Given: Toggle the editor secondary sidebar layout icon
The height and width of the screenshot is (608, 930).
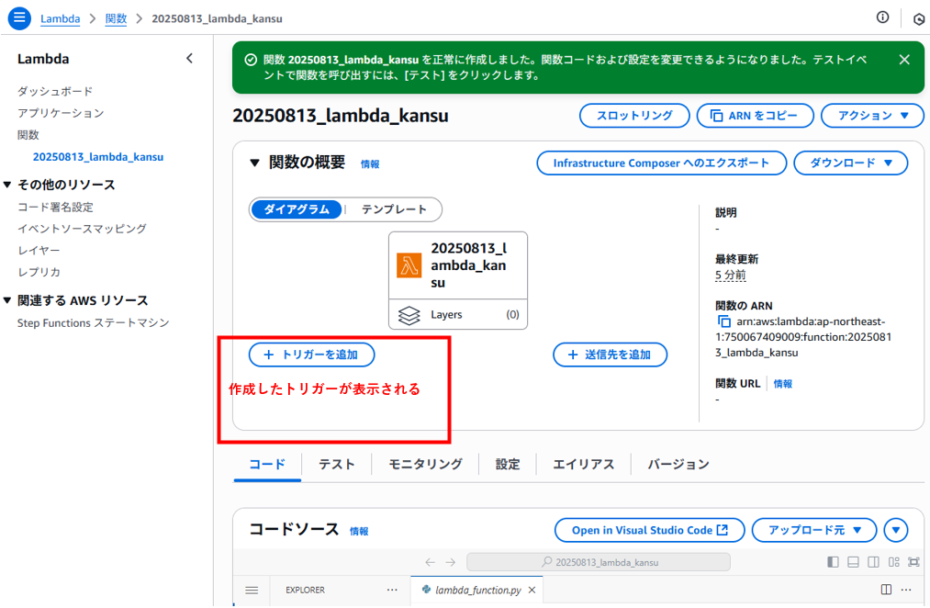Looking at the screenshot, I should coord(873,562).
